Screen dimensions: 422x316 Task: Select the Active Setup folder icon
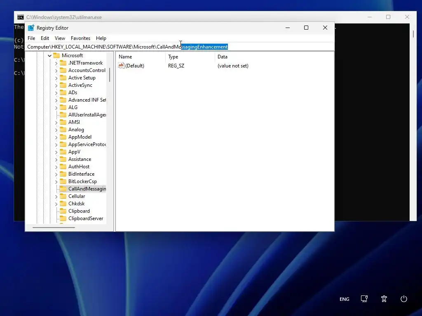63,78
